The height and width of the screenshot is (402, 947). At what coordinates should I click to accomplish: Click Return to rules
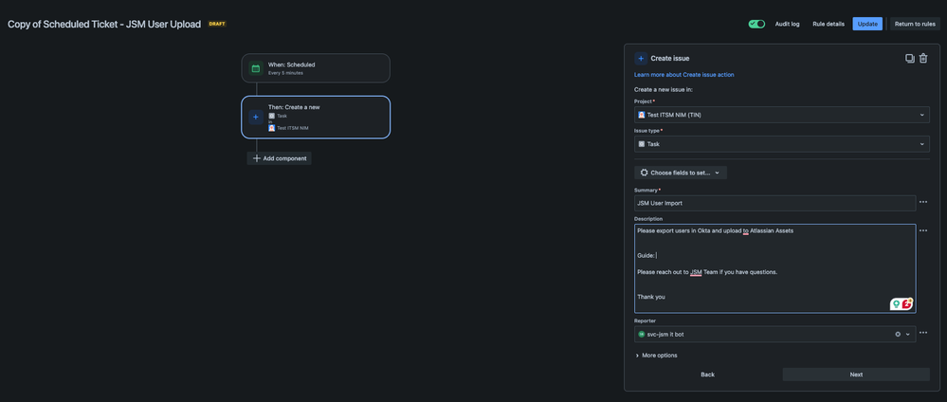(915, 25)
